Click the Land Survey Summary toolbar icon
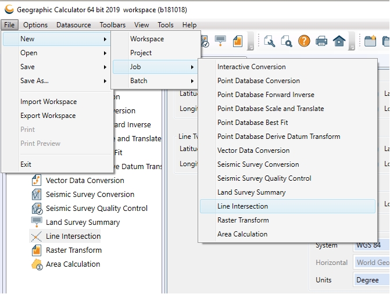This screenshot has height=294, width=390. pos(220,41)
